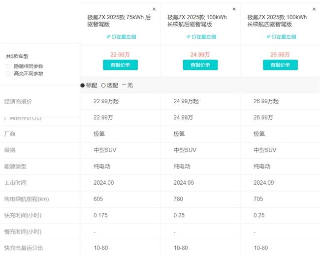Enable the 高亮不同参数 checkbox

8,74
